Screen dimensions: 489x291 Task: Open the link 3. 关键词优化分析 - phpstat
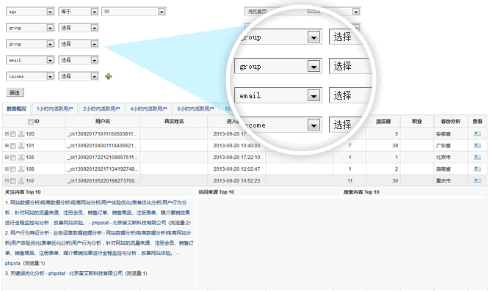coord(64,273)
